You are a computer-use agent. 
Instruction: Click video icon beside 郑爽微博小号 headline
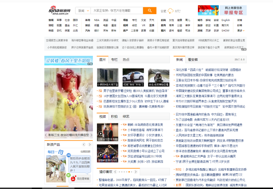(125, 151)
